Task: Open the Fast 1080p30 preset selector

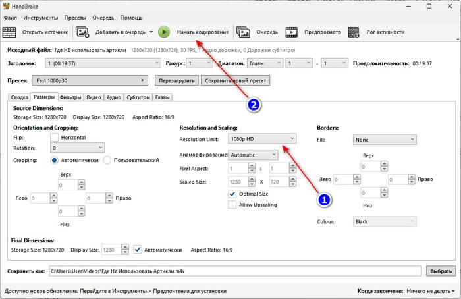Action: [x=90, y=80]
